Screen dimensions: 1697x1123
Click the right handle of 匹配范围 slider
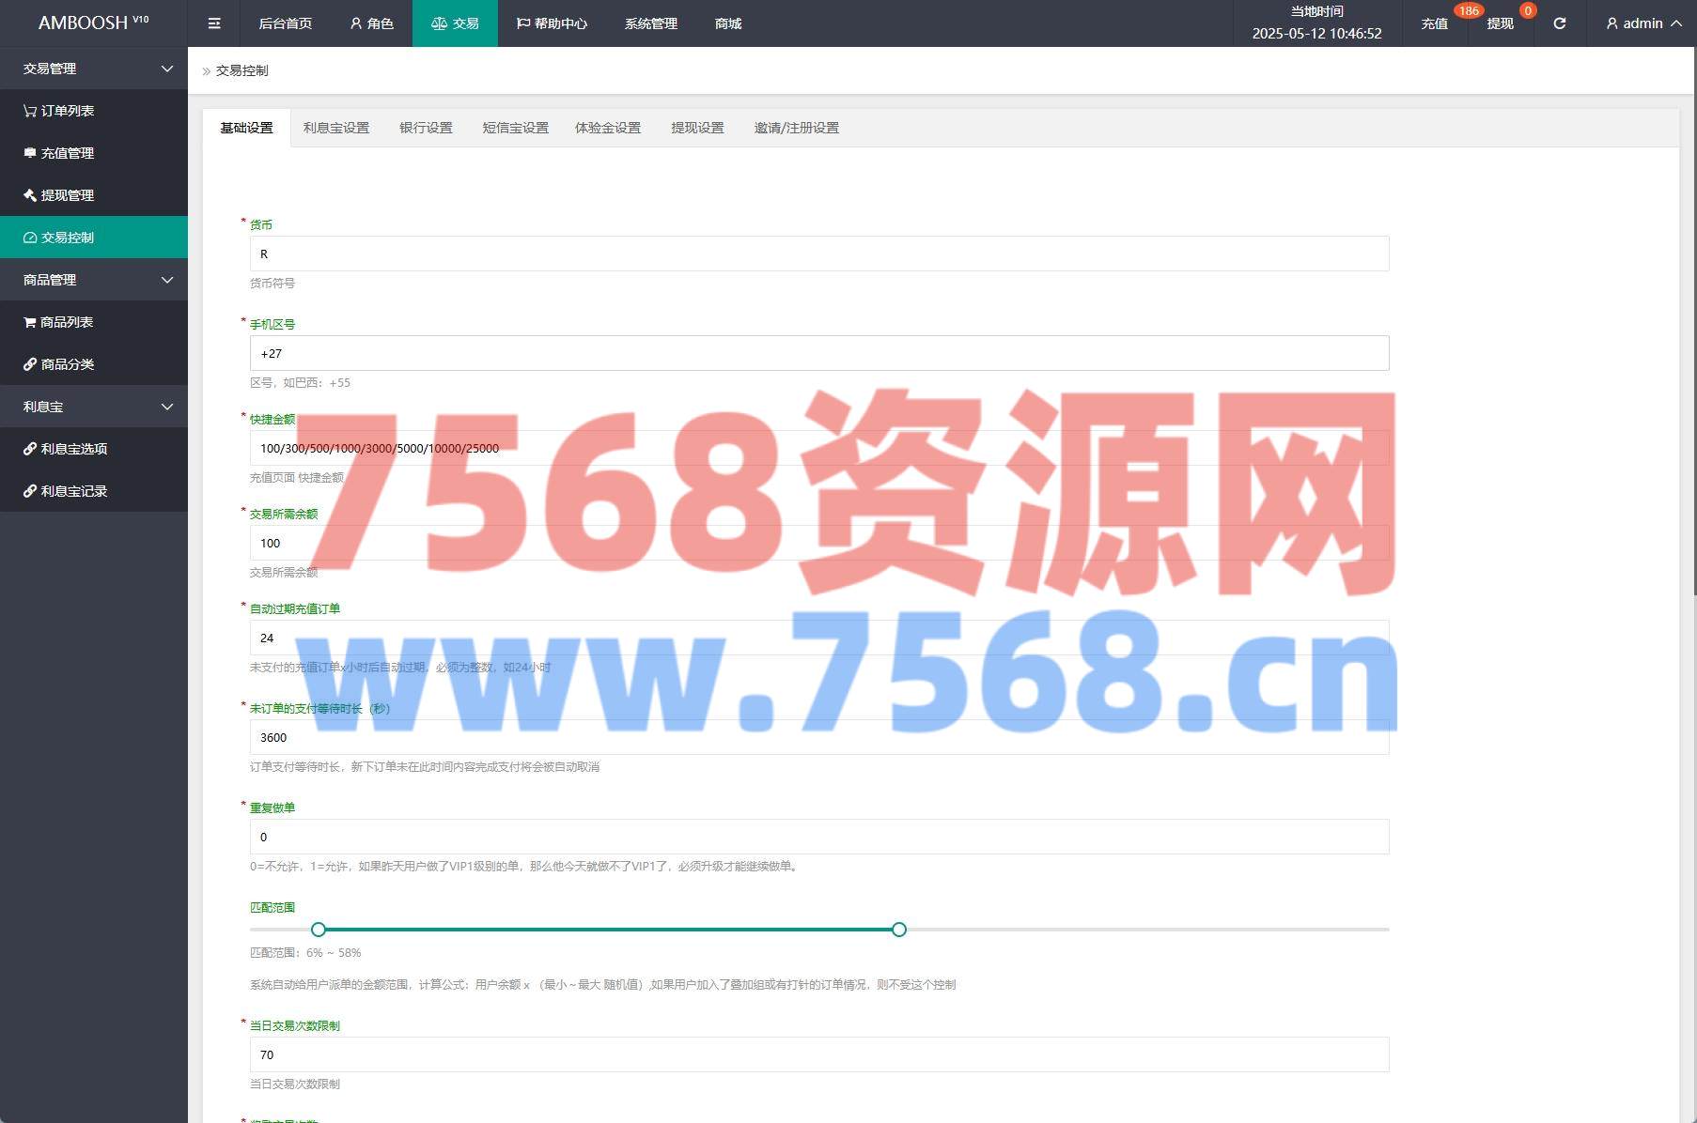tap(899, 930)
